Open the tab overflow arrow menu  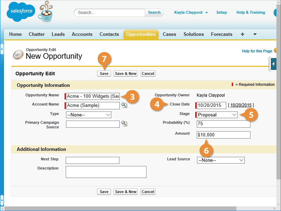(255, 34)
